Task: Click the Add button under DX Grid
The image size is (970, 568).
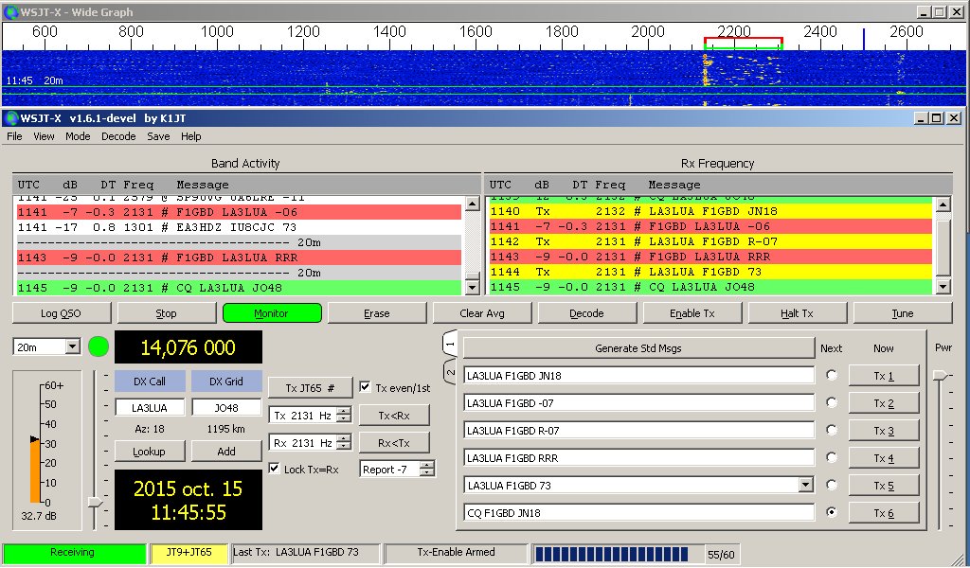Action: coord(226,452)
